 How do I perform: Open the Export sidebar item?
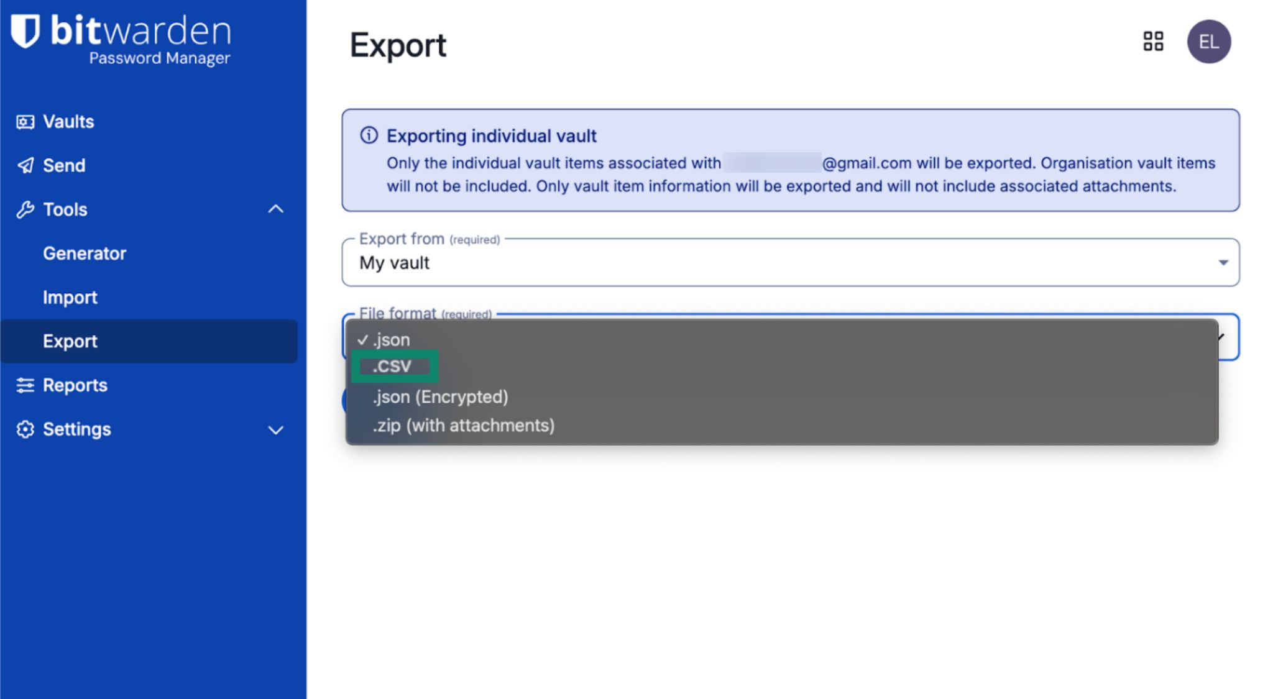70,341
